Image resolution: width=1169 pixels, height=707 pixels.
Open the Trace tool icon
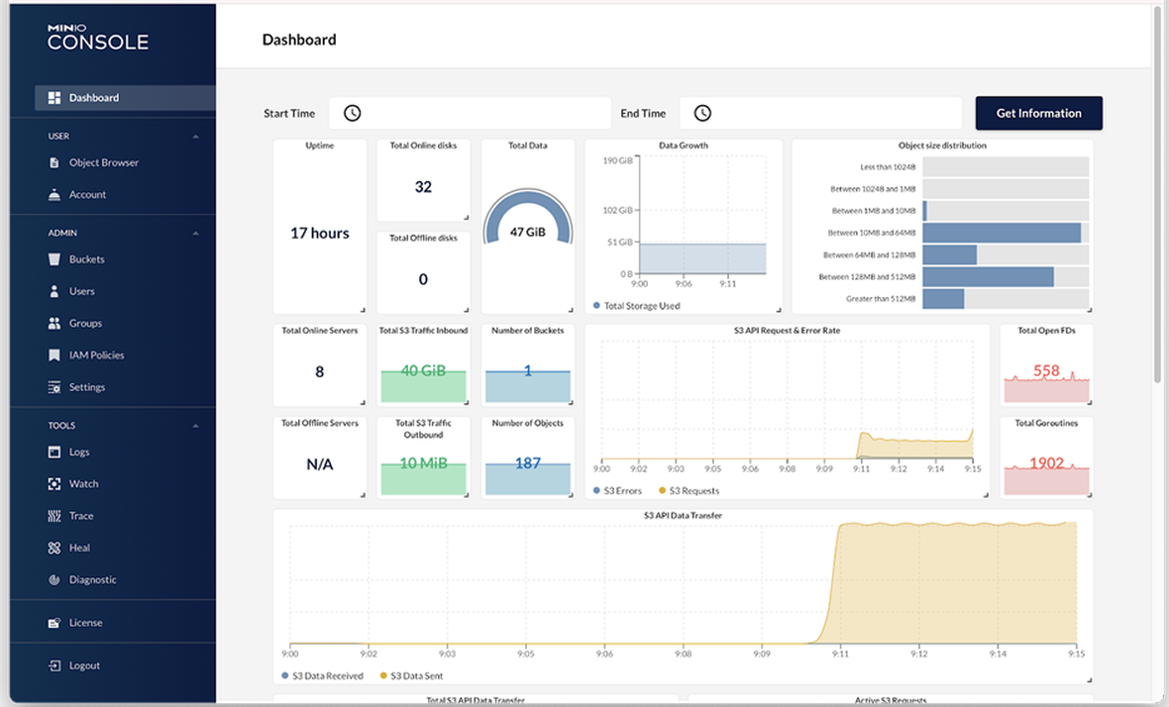coord(54,516)
